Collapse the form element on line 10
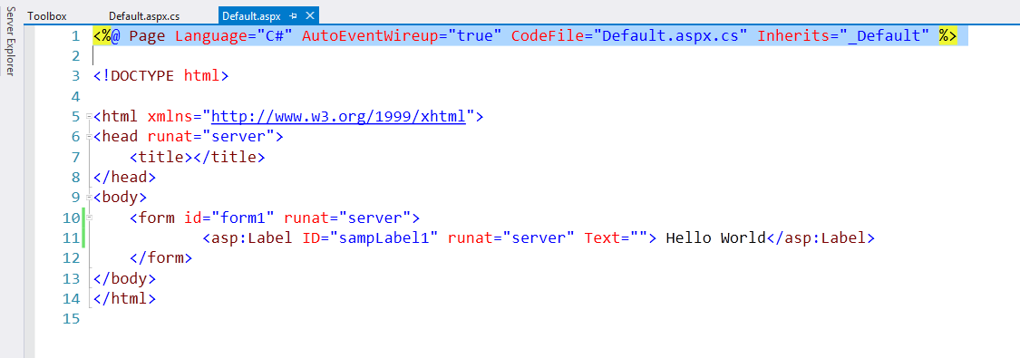 click(x=89, y=218)
